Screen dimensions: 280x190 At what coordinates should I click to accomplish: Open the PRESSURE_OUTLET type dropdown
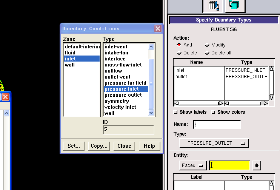tap(214, 143)
